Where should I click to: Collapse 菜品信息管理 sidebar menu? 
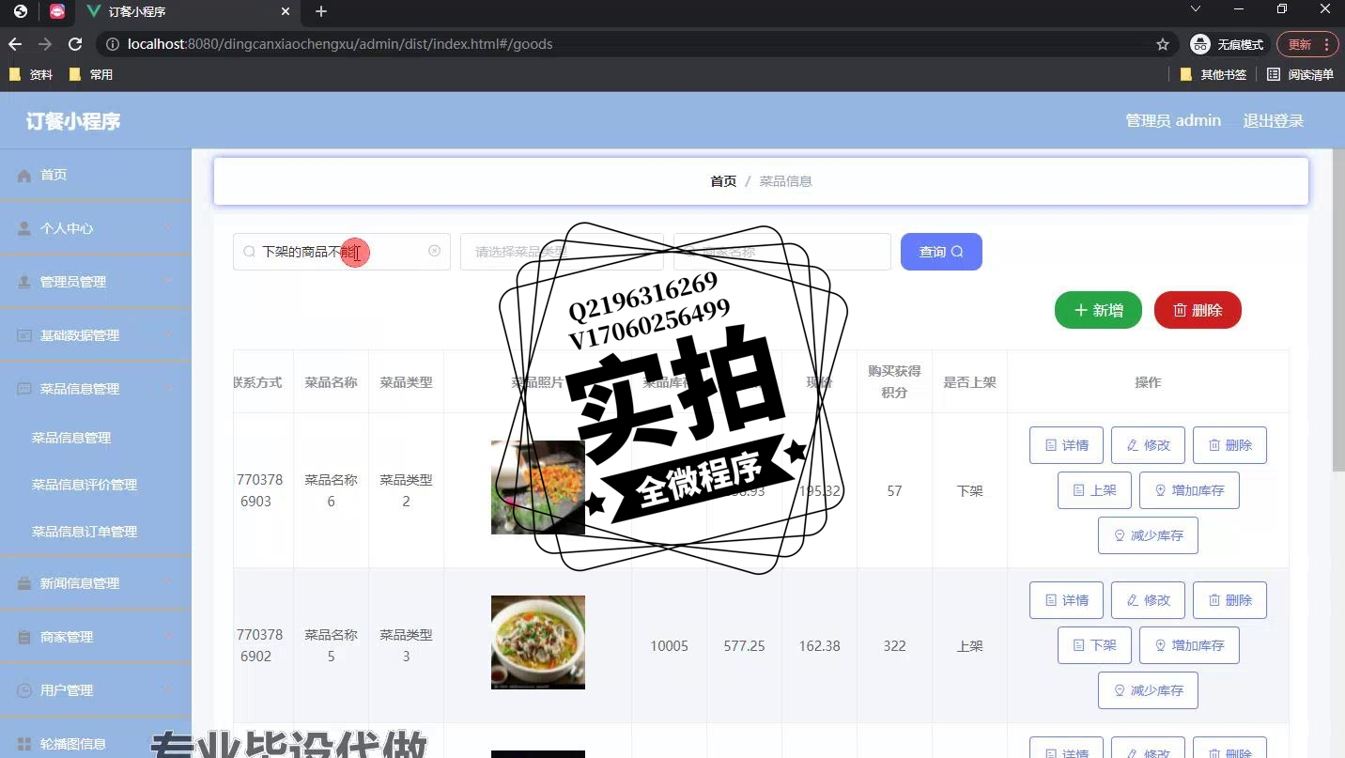(x=96, y=389)
